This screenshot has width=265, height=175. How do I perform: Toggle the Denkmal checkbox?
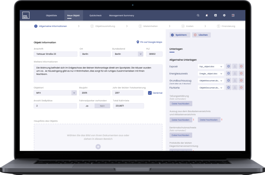click(x=150, y=93)
